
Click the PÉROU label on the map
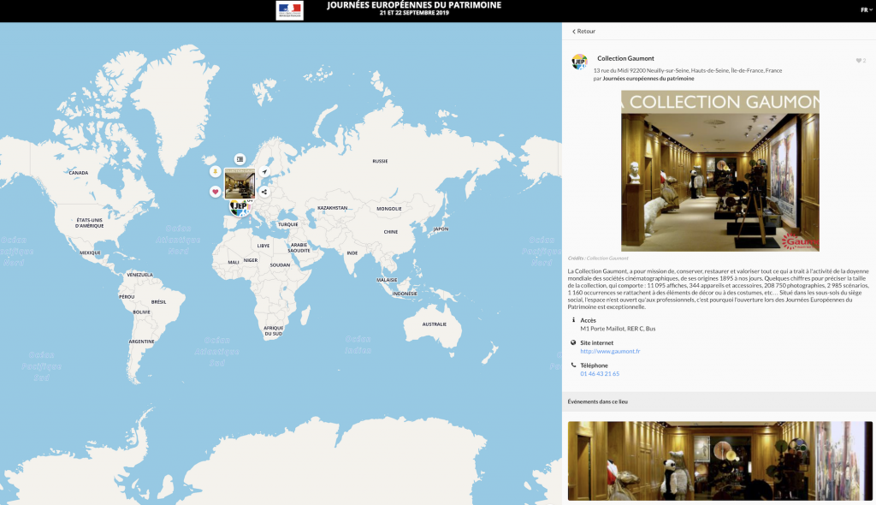[x=127, y=296]
